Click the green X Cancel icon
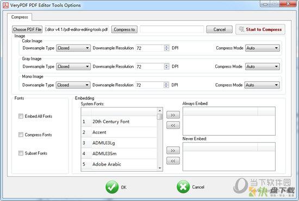This screenshot has height=201, width=299. (x=183, y=187)
